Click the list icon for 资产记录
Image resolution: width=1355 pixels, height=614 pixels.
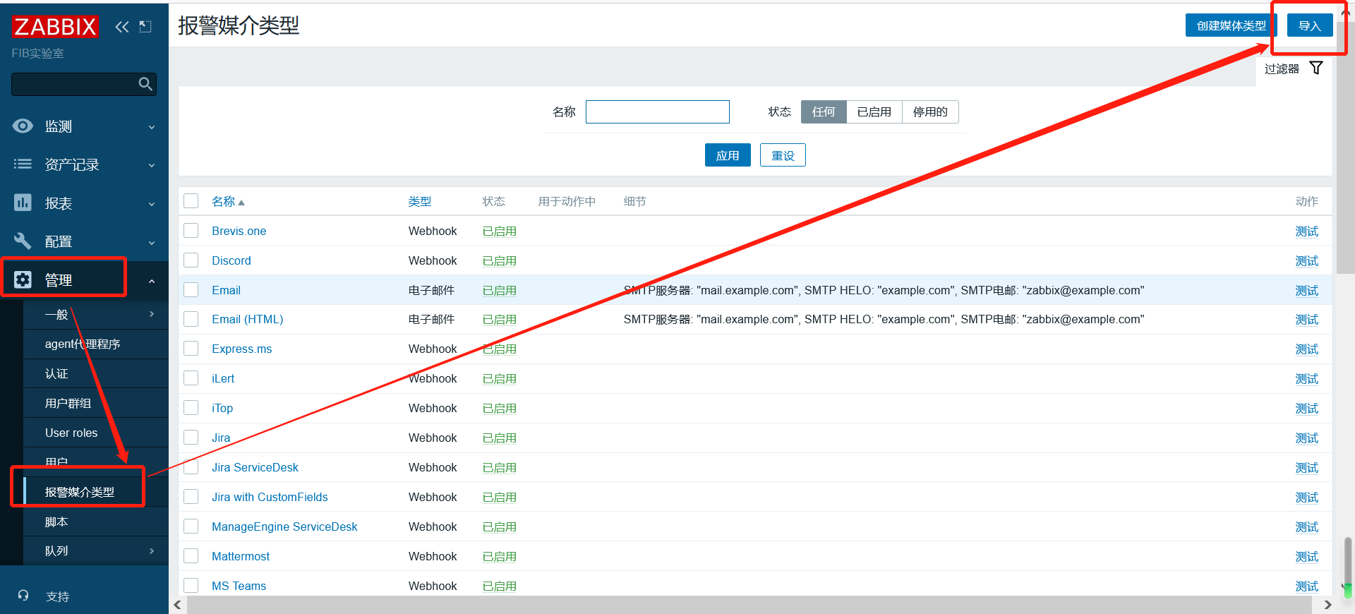click(23, 164)
